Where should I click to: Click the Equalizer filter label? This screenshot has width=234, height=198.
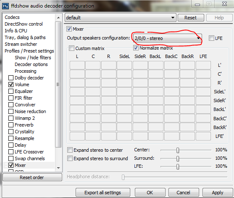coord(24,91)
